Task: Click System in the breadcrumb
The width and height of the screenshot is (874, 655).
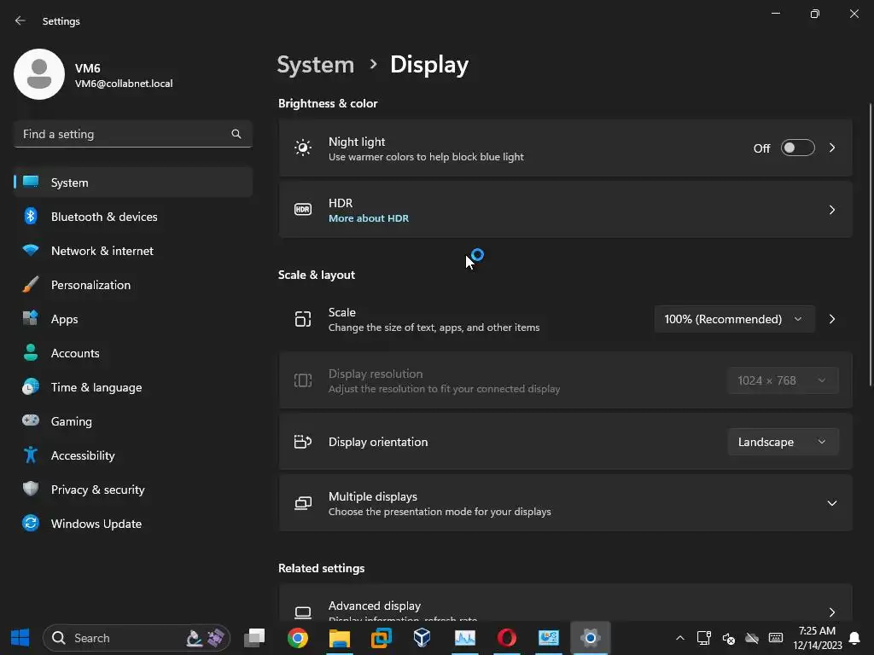Action: click(316, 65)
